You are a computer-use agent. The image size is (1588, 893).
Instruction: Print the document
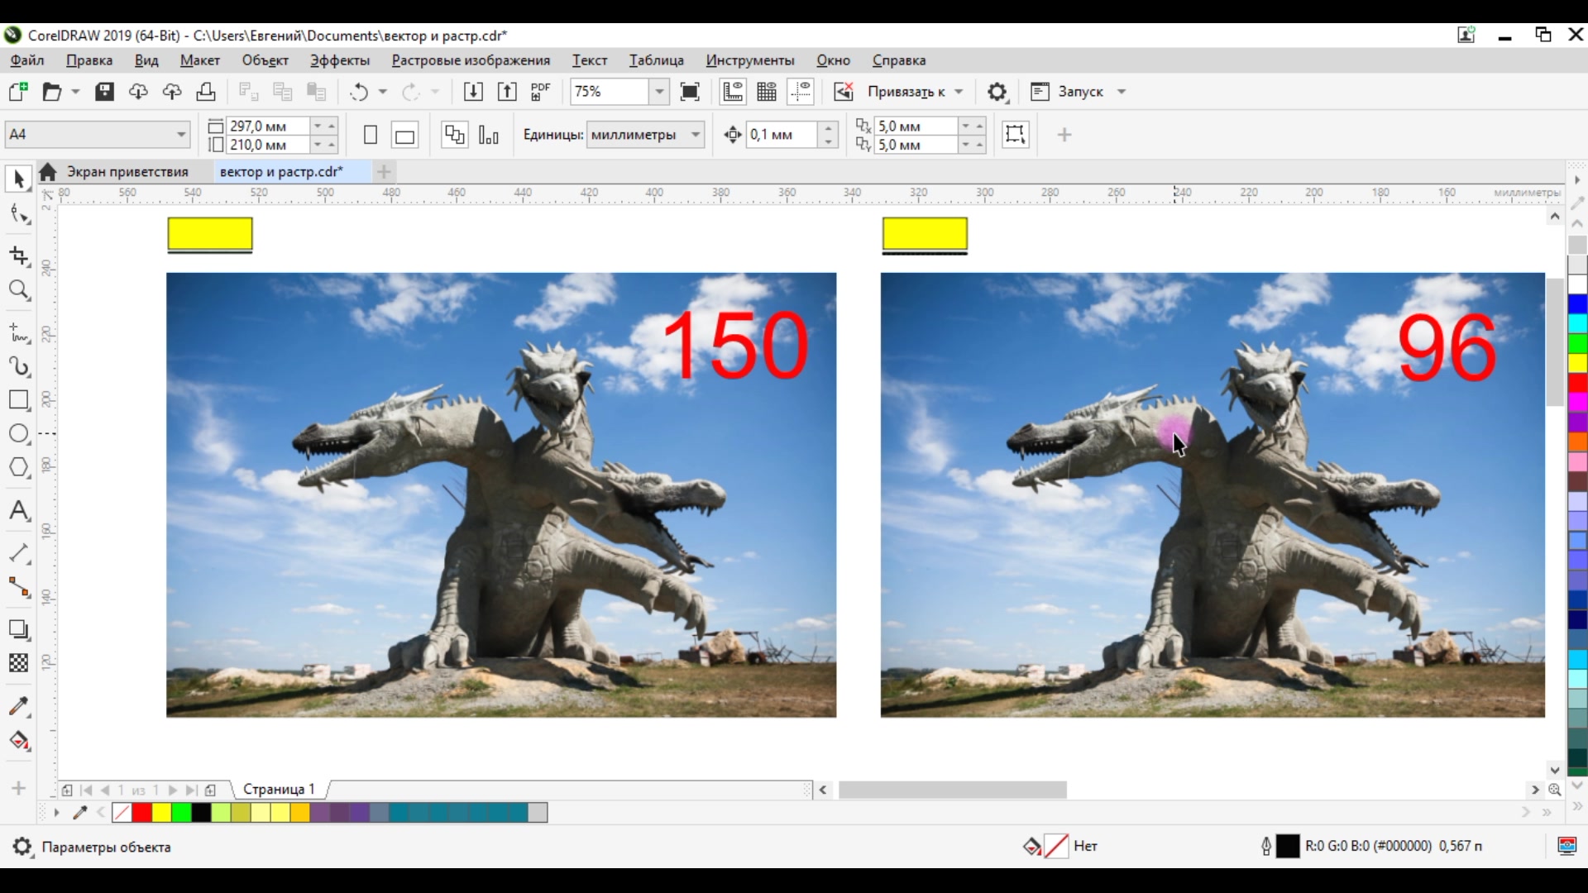(206, 92)
